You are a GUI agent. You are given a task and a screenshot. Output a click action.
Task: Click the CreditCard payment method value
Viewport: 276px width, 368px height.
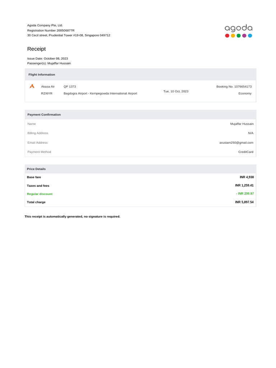pos(246,152)
